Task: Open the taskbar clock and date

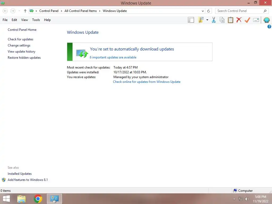Action: (x=261, y=199)
